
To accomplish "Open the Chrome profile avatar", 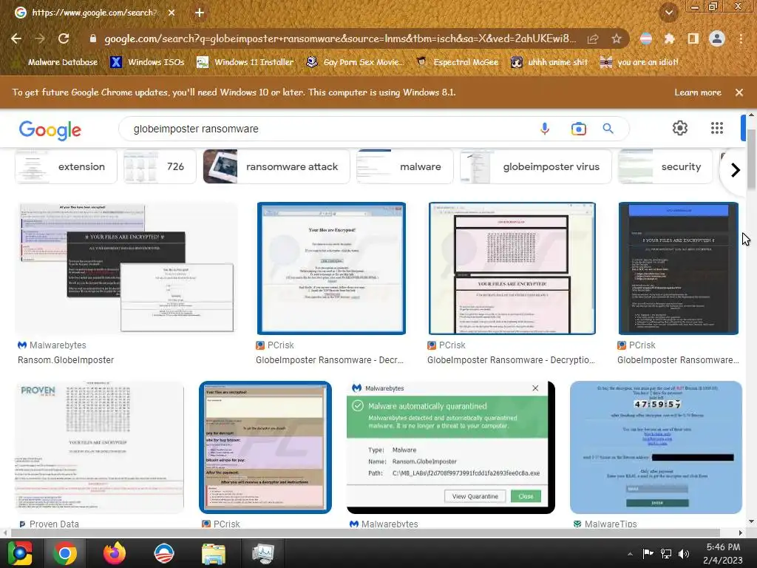I will pos(716,38).
